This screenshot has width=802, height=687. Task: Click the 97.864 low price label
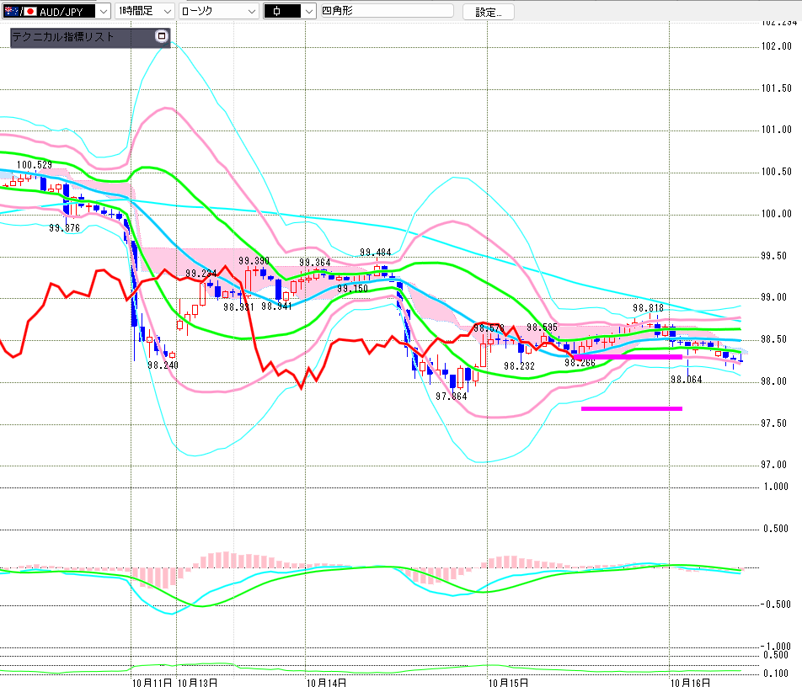click(x=452, y=396)
